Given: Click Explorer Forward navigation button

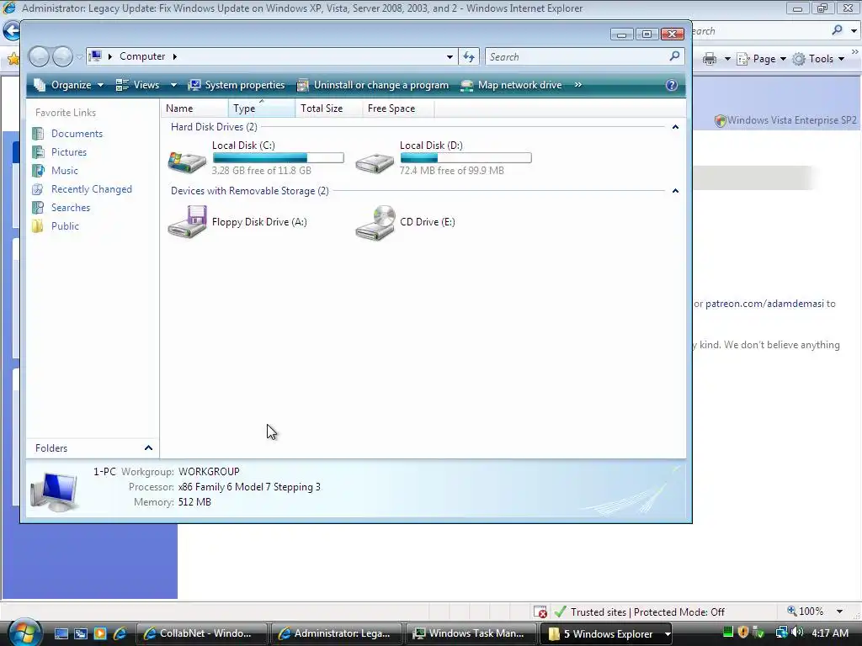Looking at the screenshot, I should pos(62,56).
